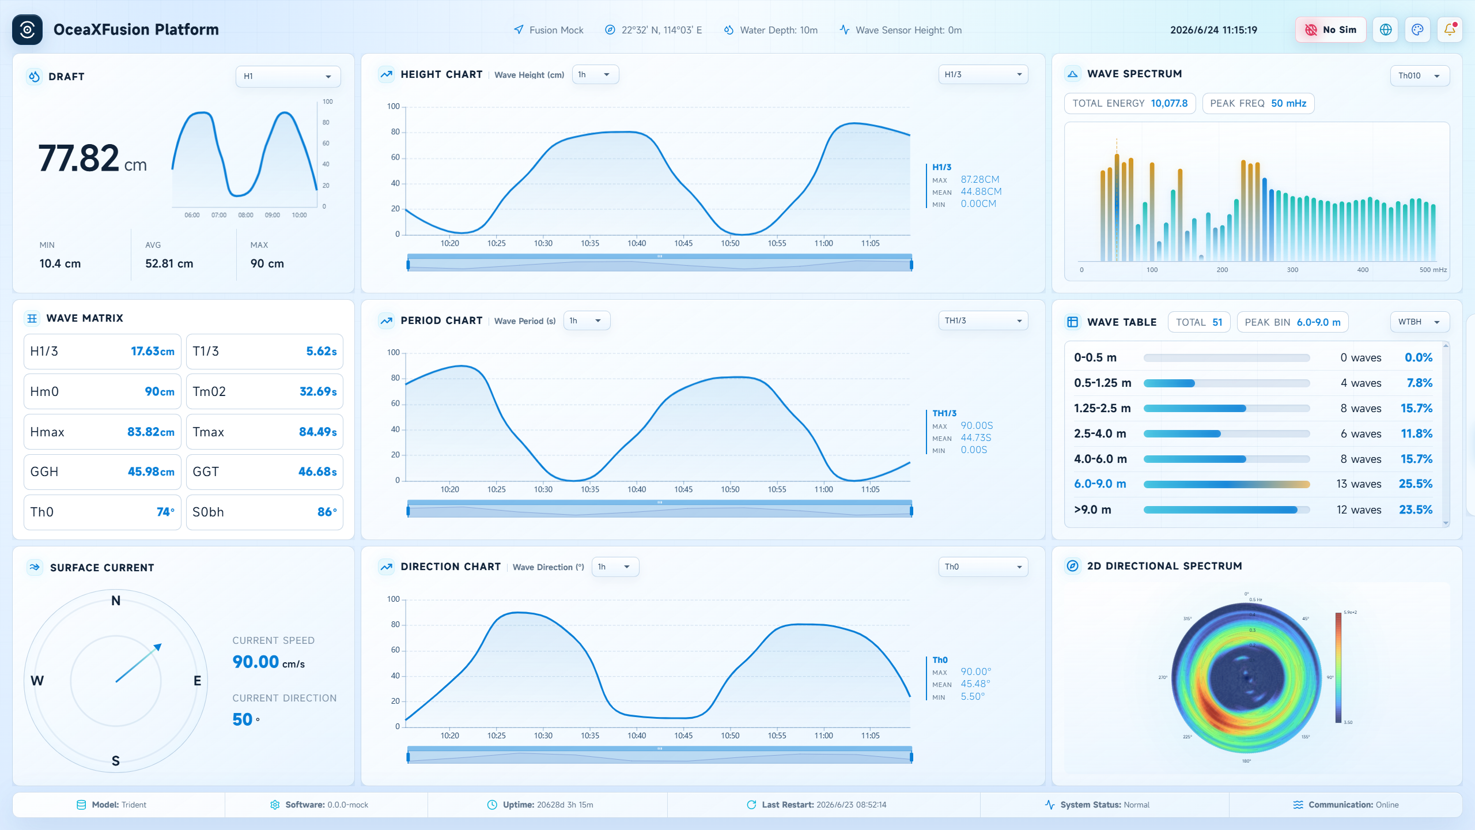This screenshot has width=1475, height=830.
Task: Click the TOTAL ENERGY 10,077.8 badge
Action: 1130,103
